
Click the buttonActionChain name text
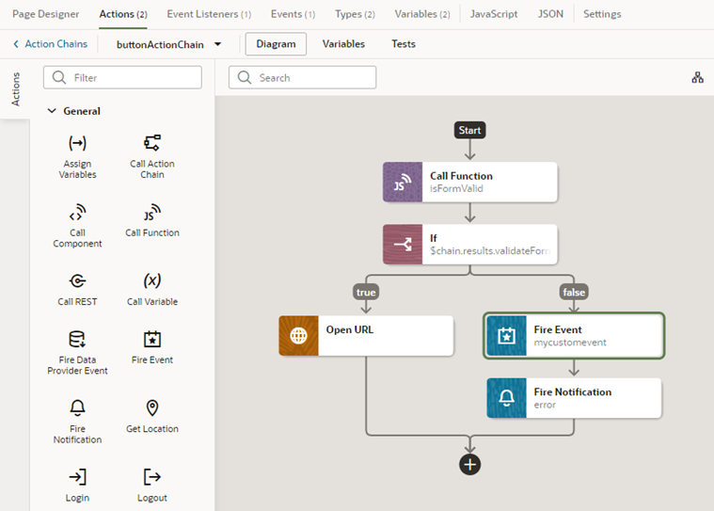point(160,44)
